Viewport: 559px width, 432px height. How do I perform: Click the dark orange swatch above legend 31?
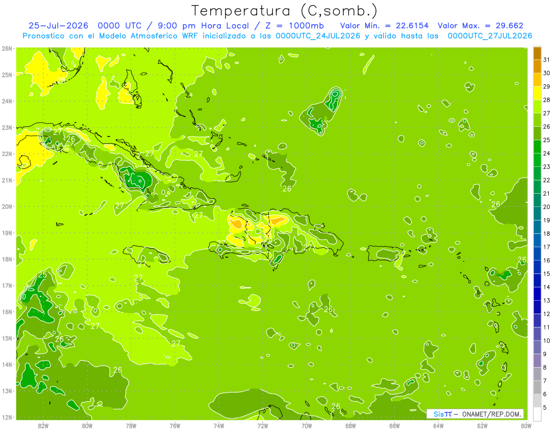tap(537, 53)
